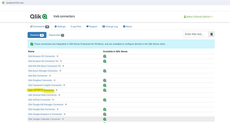The width and height of the screenshot is (230, 123).
Task: Expand Qlik Amazon S3 Connector plus icon
Action: (57, 56)
